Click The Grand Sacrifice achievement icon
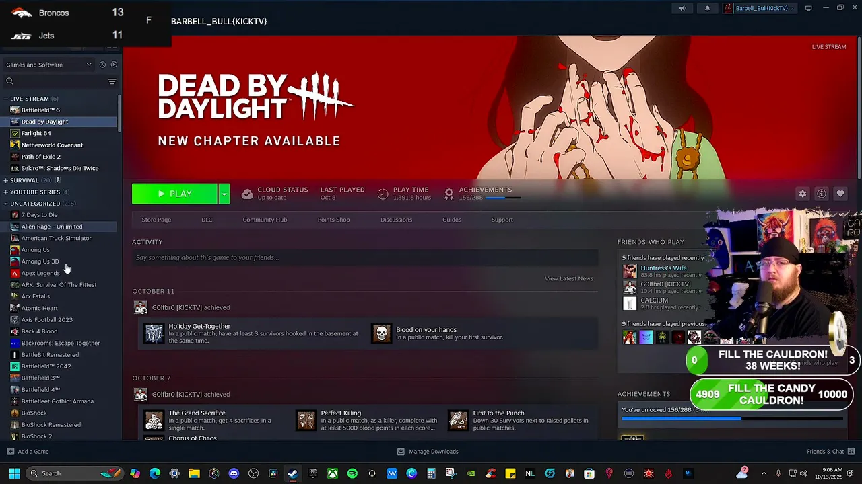Image resolution: width=862 pixels, height=484 pixels. click(x=154, y=421)
